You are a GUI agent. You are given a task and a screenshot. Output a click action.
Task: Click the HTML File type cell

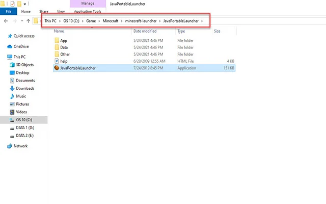[x=185, y=61]
